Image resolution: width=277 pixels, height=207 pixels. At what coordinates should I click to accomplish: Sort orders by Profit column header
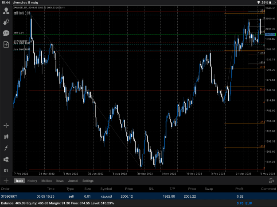[239, 189]
